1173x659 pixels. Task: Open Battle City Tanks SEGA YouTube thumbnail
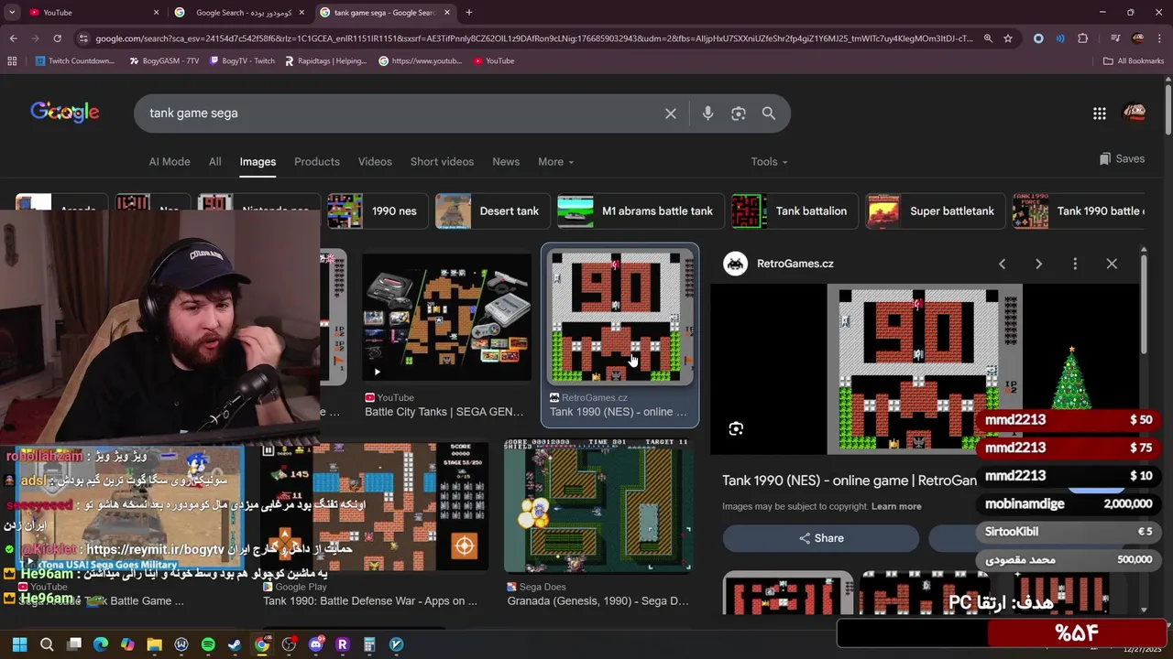[446, 318]
